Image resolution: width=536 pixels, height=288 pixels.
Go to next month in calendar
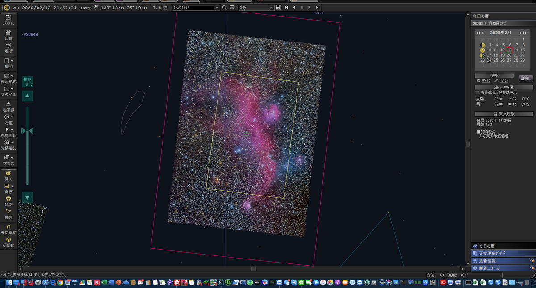pyautogui.click(x=521, y=33)
